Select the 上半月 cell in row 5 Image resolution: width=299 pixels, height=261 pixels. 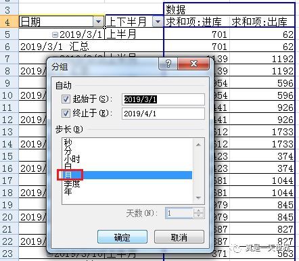(x=134, y=34)
